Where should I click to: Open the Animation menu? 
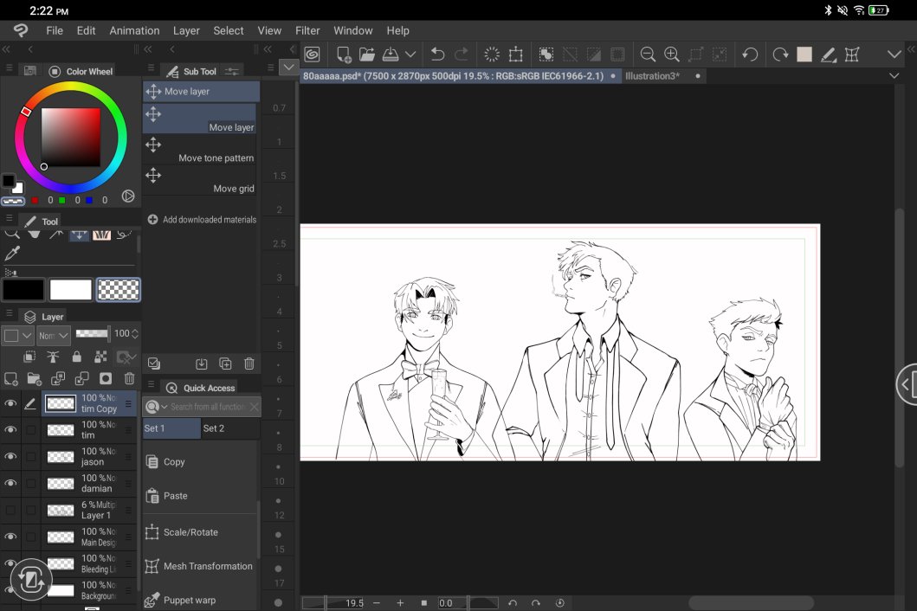134,30
